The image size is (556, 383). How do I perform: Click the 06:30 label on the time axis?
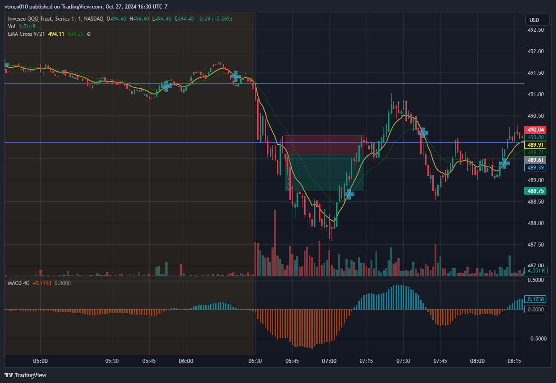[255, 361]
